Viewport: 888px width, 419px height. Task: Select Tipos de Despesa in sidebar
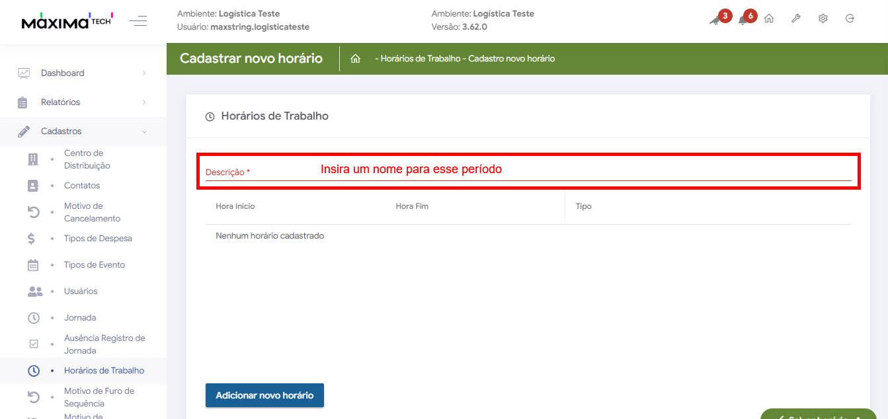point(98,239)
